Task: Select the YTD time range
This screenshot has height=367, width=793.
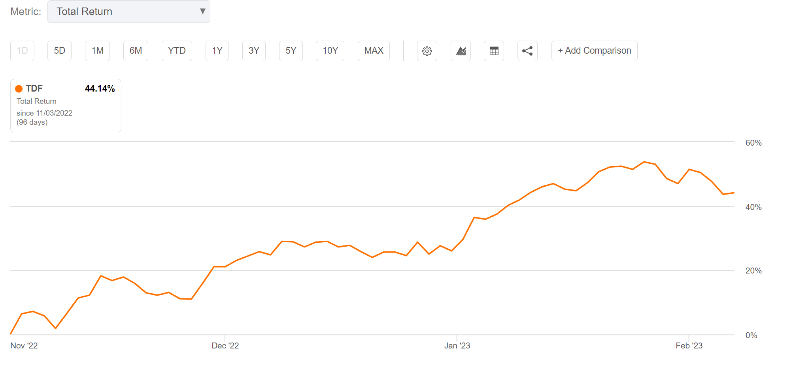Action: [x=177, y=51]
